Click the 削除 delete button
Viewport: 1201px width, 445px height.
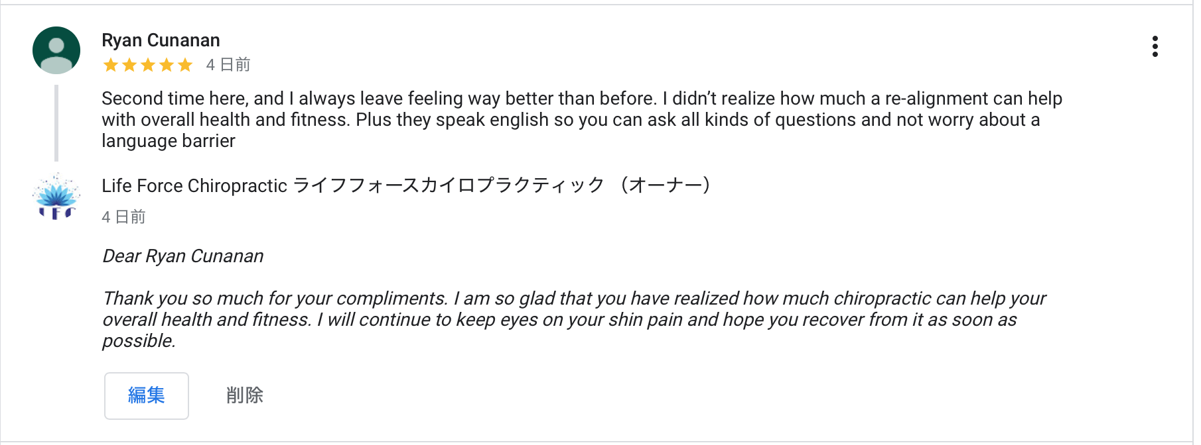tap(244, 395)
